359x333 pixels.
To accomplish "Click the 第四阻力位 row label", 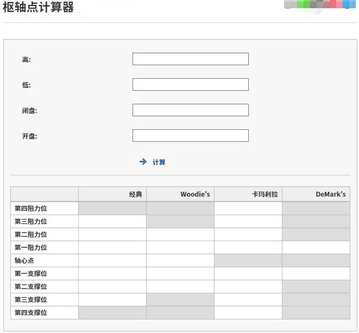I will click(x=30, y=209).
